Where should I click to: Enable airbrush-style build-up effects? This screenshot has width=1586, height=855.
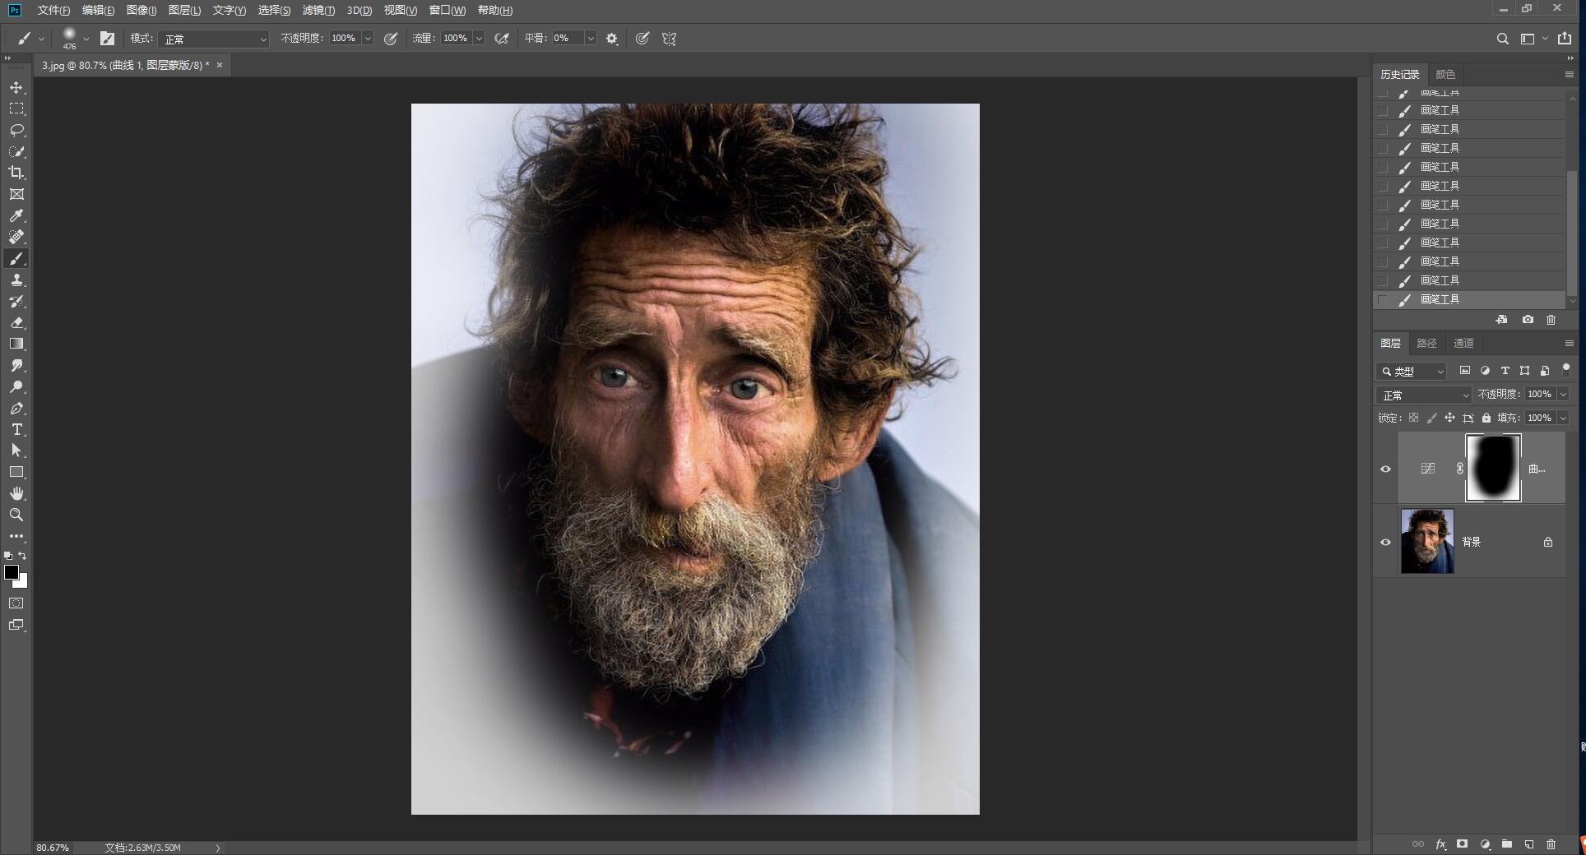click(x=502, y=39)
